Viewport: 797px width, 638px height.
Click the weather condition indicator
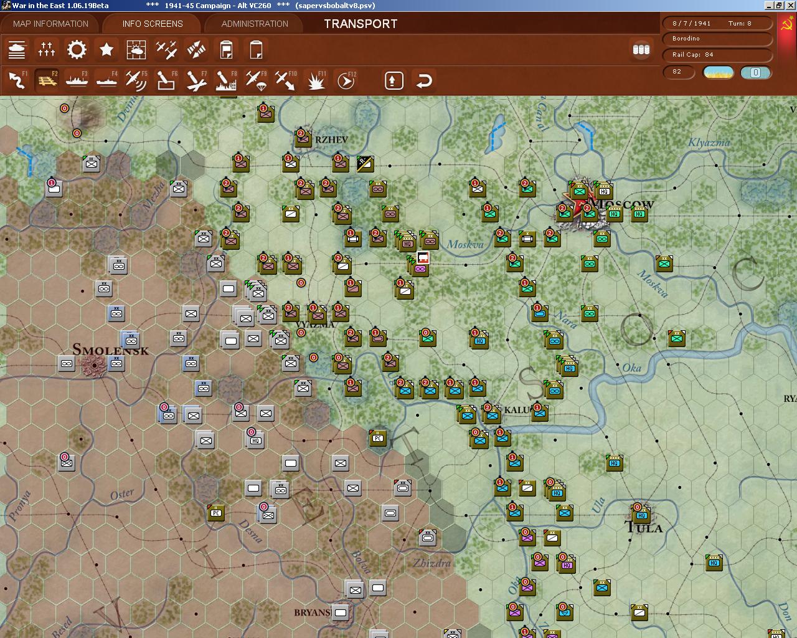click(x=718, y=72)
